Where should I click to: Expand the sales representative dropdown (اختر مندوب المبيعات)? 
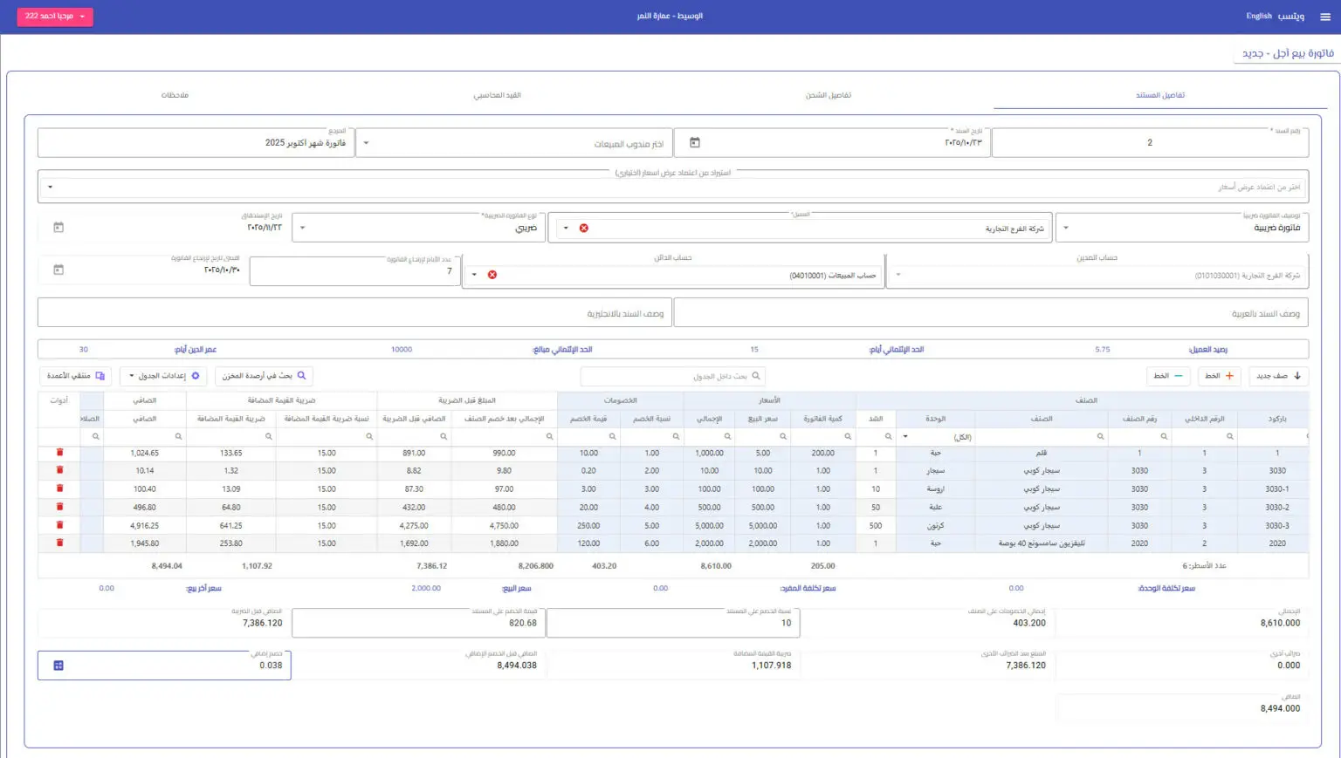(366, 143)
